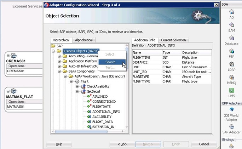This screenshot has width=242, height=149.
Task: Click the EXTENSION_IN table parameter icon
Action: (x=89, y=127)
